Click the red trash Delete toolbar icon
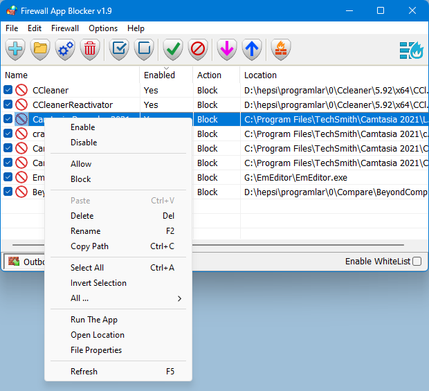 [90, 49]
